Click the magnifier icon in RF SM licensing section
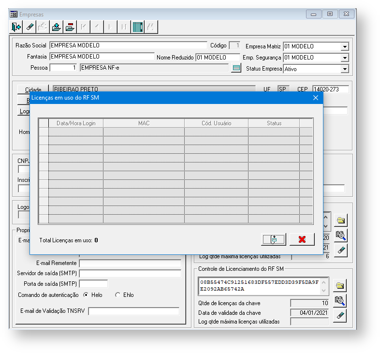Viewport: 380px width, 353px height. [340, 301]
